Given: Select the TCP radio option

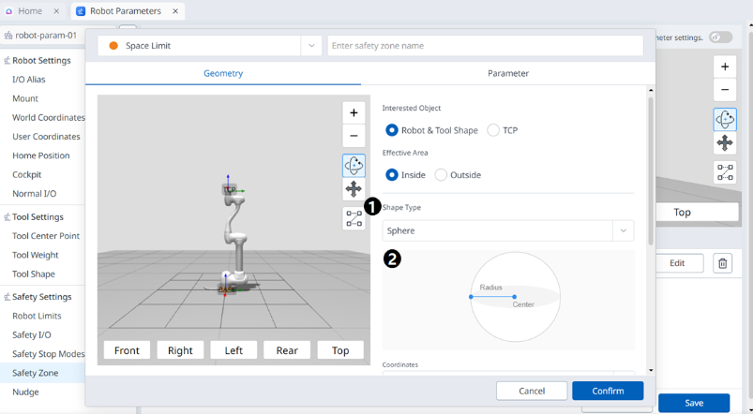Looking at the screenshot, I should pos(493,130).
